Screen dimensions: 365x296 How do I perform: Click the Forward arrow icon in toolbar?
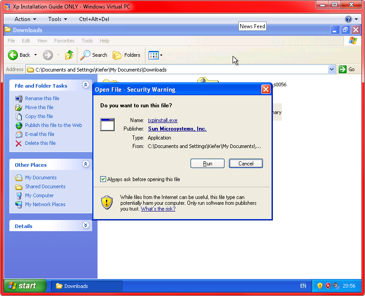[48, 55]
